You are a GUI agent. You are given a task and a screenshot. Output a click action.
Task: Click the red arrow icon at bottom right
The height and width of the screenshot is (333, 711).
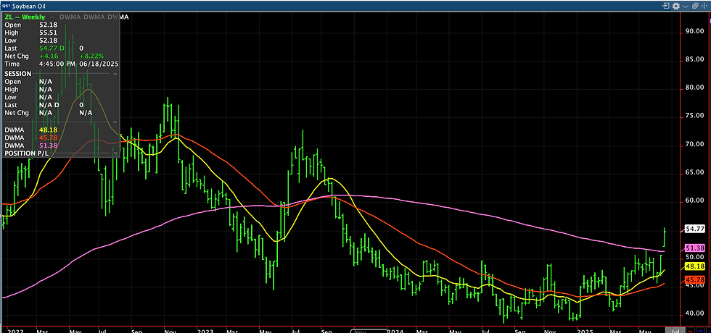pyautogui.click(x=691, y=330)
